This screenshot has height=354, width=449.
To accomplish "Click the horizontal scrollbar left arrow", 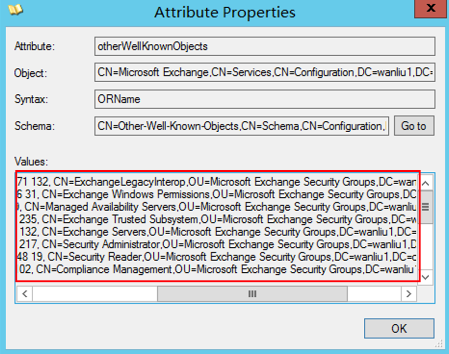I will [25, 294].
